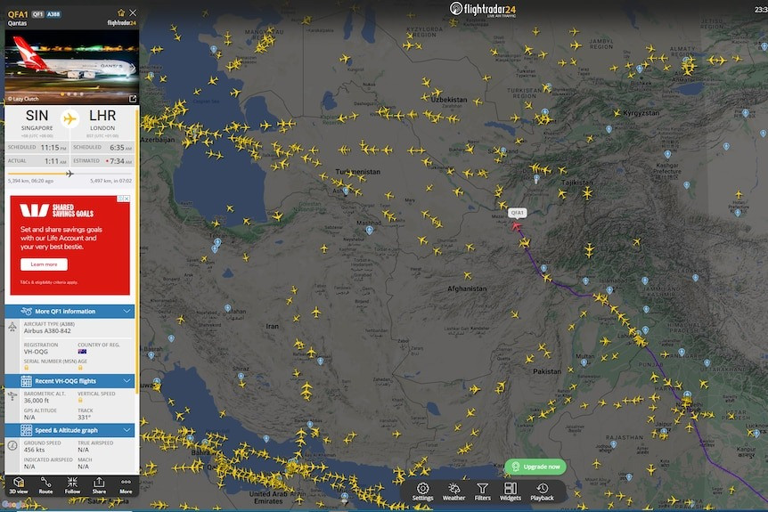
Task: Open aircraft photo in external link
Action: tap(132, 99)
